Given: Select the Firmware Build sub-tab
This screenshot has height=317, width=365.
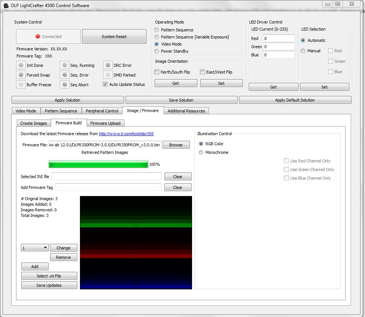Looking at the screenshot, I should click(69, 123).
